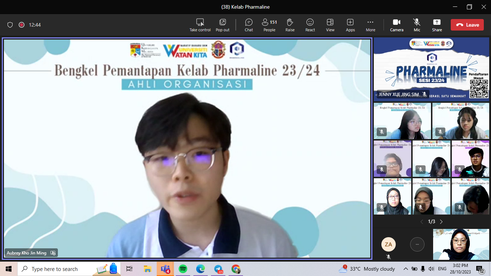The width and height of the screenshot is (491, 276).
Task: Show hidden system tray icons
Action: tap(406, 269)
